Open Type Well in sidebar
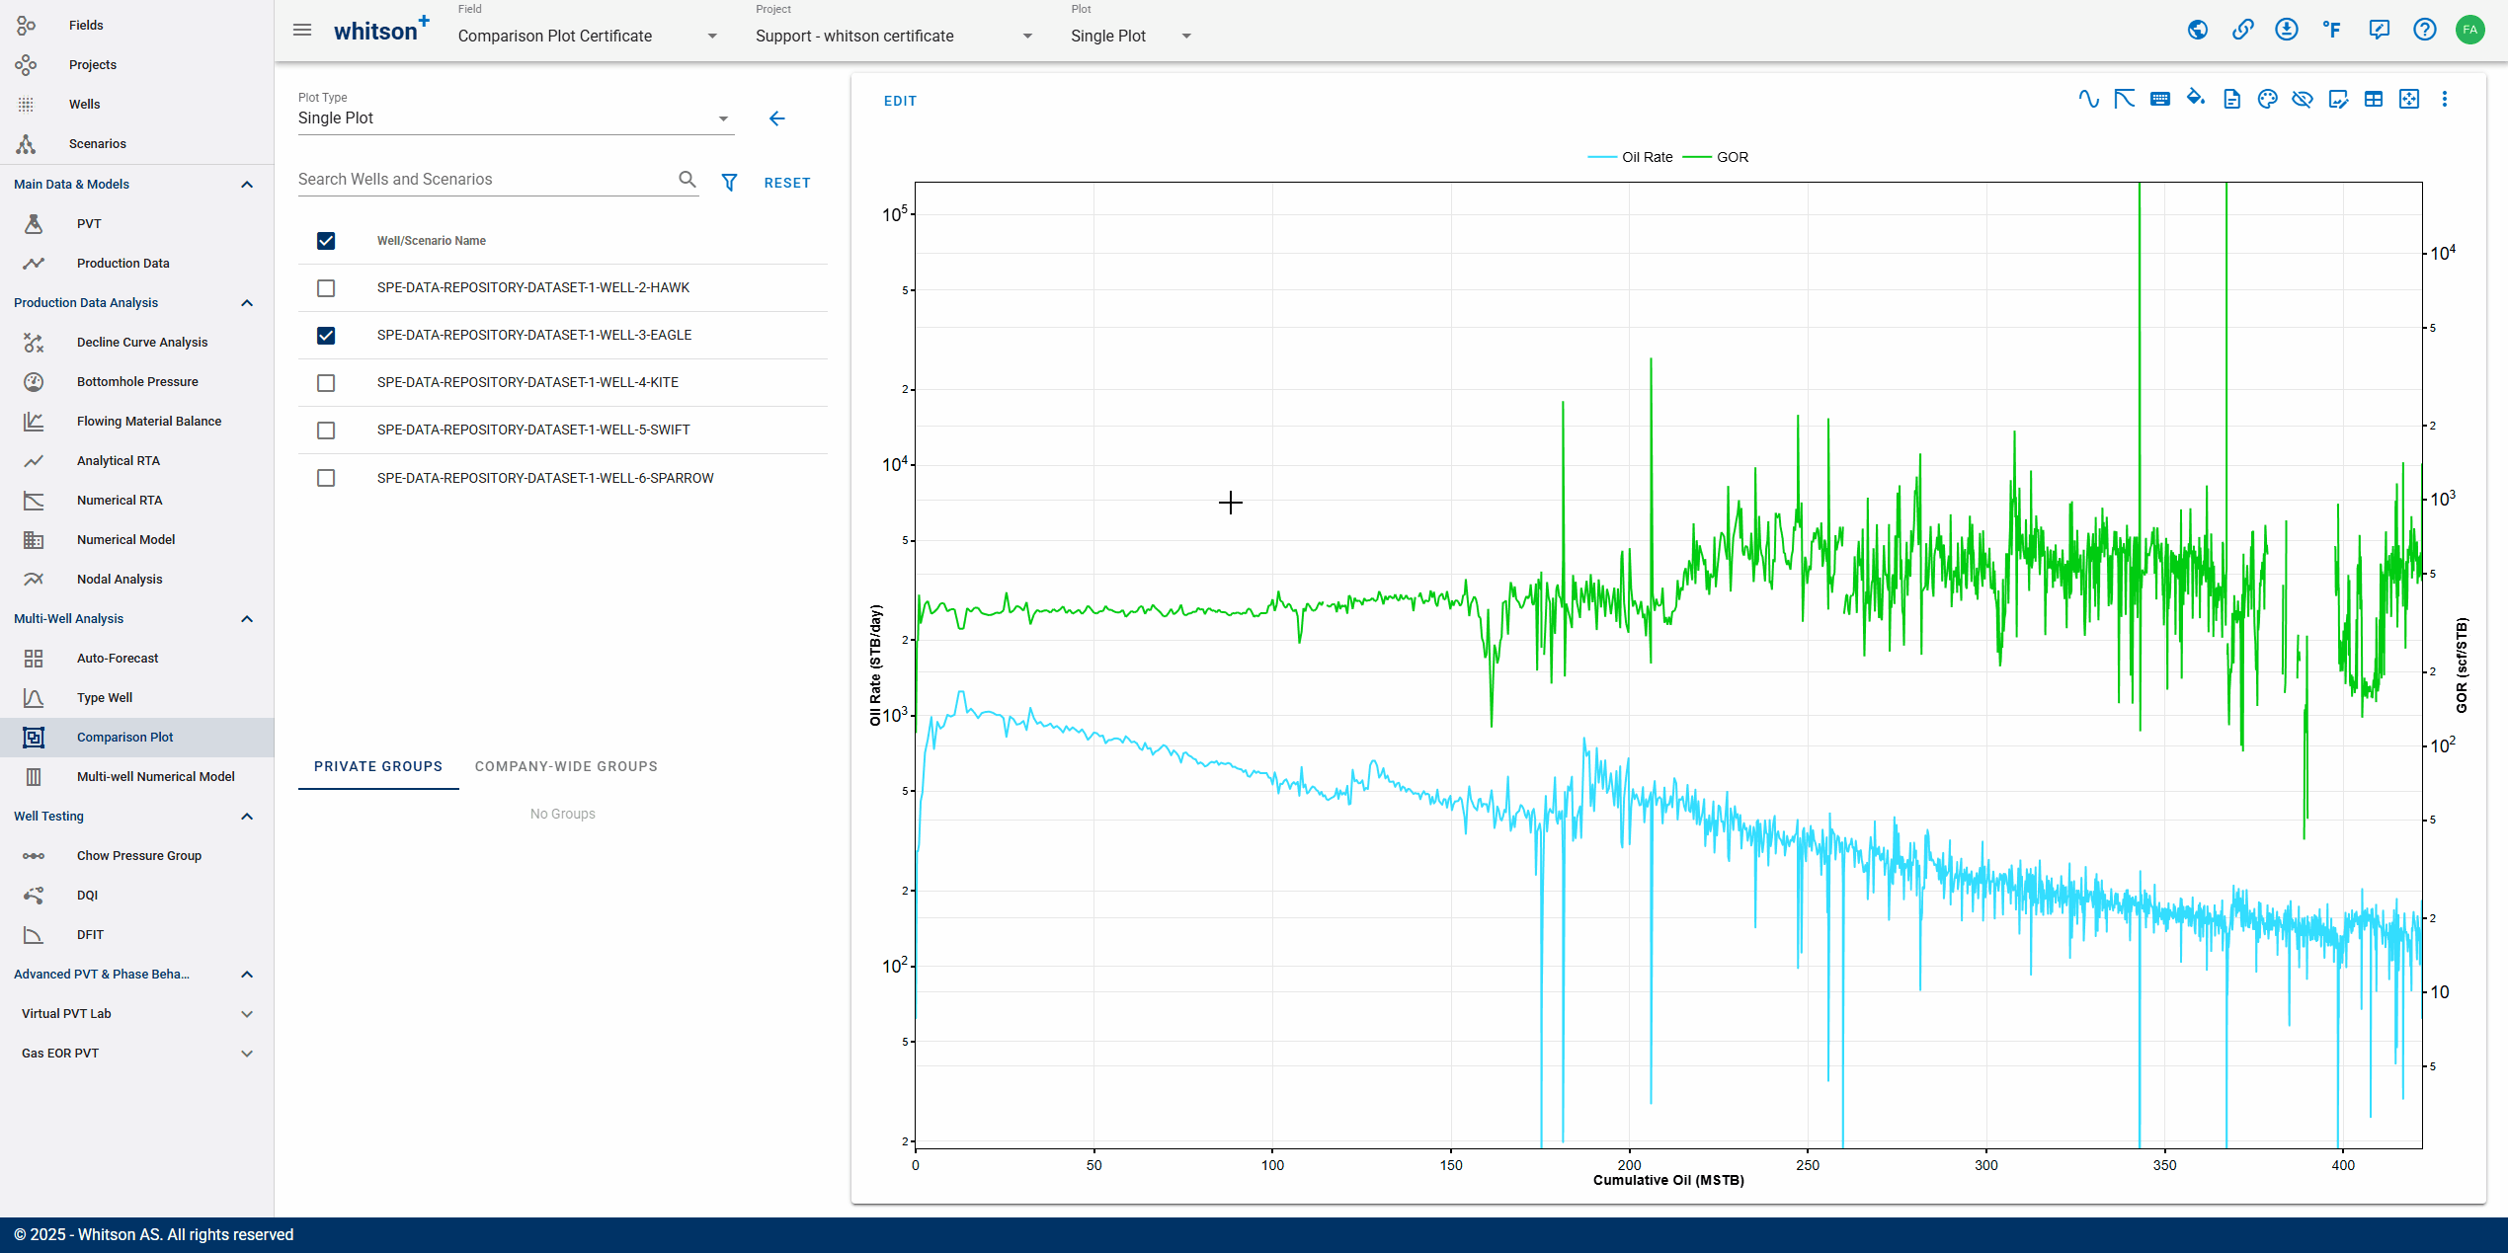2508x1253 pixels. pos(105,698)
